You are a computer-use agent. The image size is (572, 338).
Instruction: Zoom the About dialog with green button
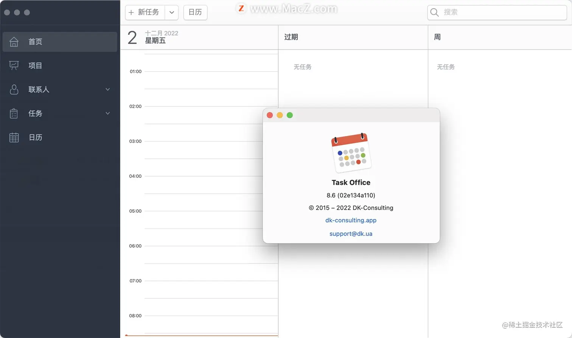click(x=290, y=115)
